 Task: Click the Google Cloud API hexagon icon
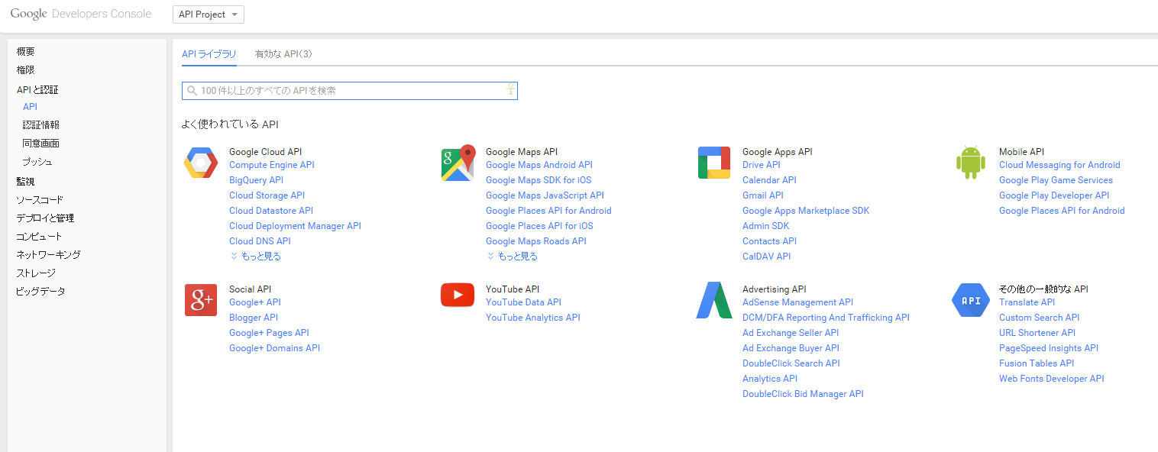tap(201, 163)
